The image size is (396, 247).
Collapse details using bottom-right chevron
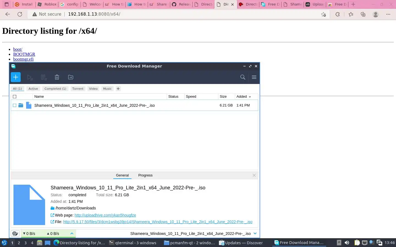pyautogui.click(x=255, y=234)
